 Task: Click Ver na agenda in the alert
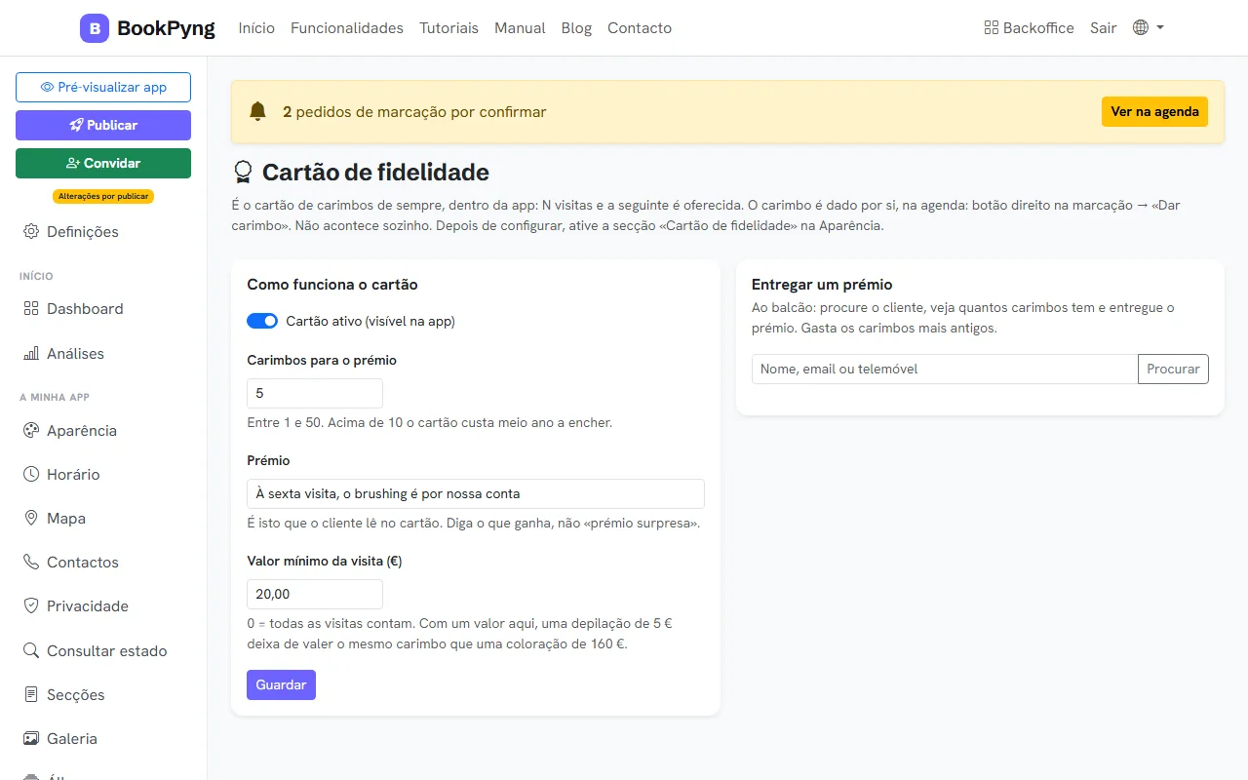(x=1154, y=112)
